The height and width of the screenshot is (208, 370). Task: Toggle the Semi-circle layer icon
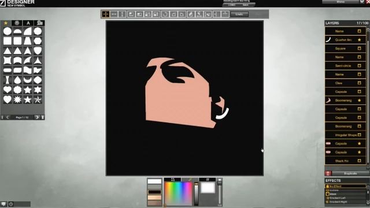click(359, 65)
